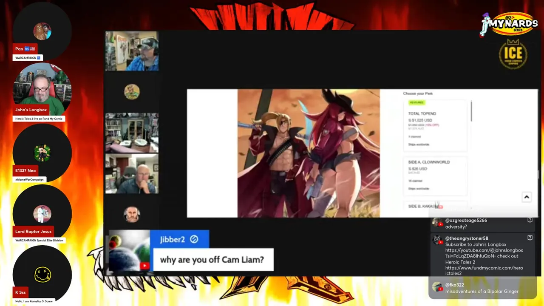
Task: Open webcam feed of man resting chin
Action: click(x=132, y=173)
